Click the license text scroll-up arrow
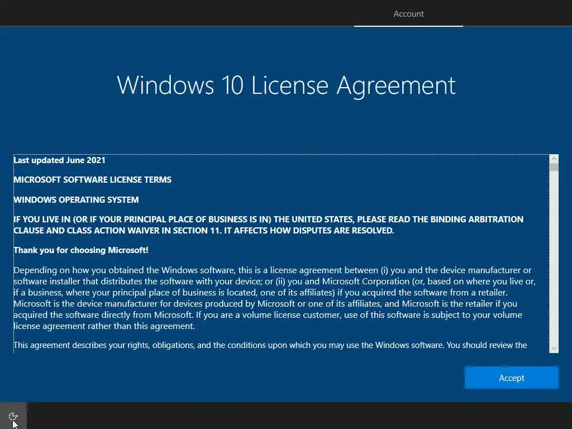This screenshot has height=429, width=572. [x=554, y=158]
